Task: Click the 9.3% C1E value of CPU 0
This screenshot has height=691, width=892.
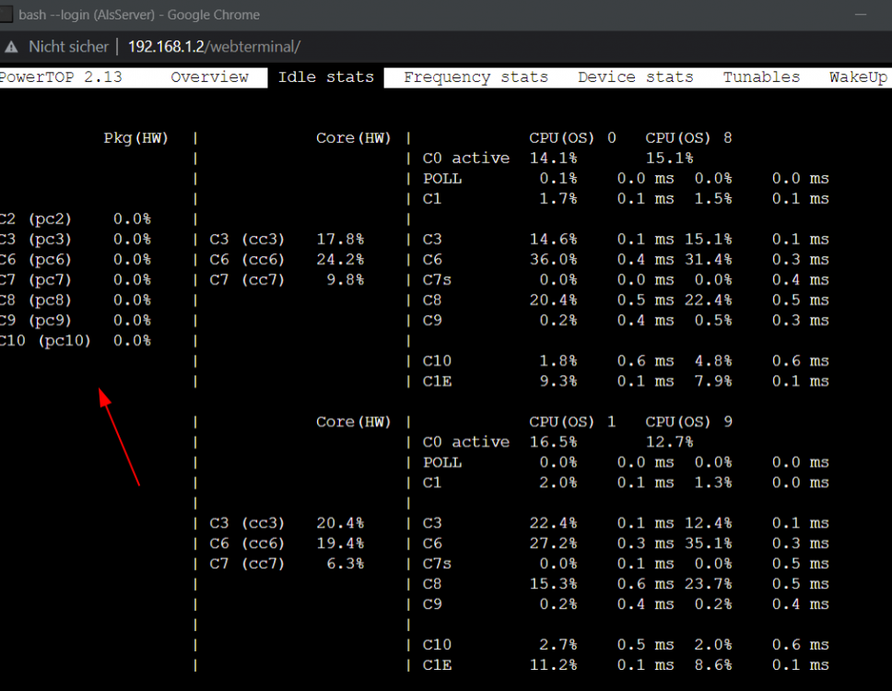Action: coord(558,381)
